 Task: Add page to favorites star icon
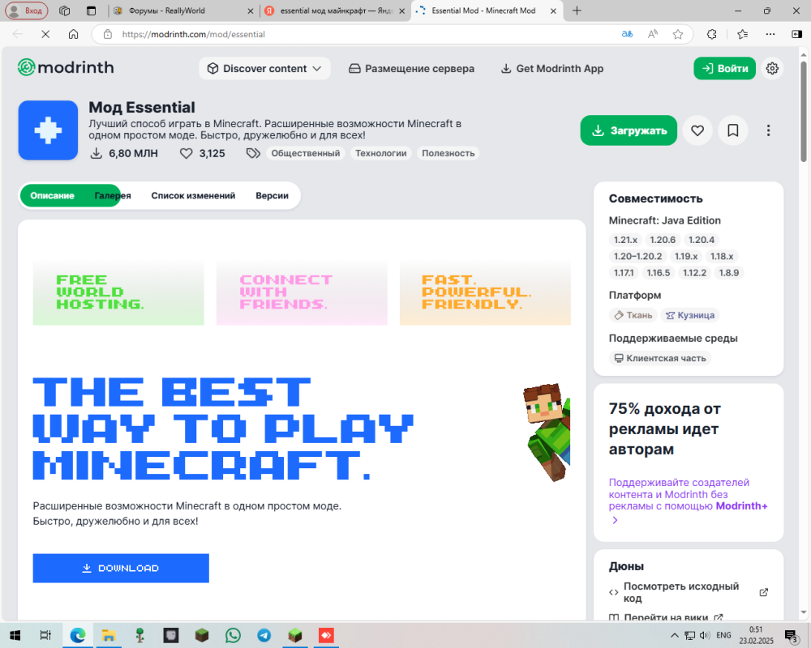pyautogui.click(x=677, y=34)
